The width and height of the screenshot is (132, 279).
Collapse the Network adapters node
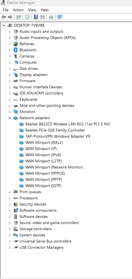coord(10,118)
